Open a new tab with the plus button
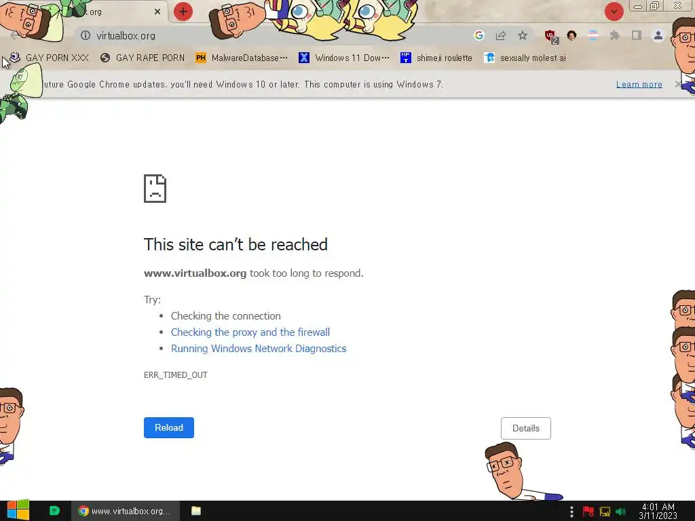 (183, 12)
